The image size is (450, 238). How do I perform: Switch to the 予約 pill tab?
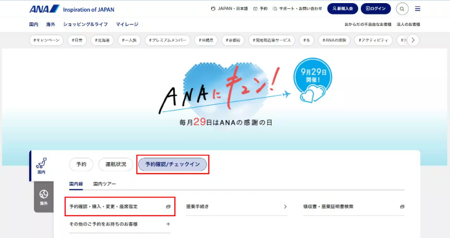pos(81,164)
